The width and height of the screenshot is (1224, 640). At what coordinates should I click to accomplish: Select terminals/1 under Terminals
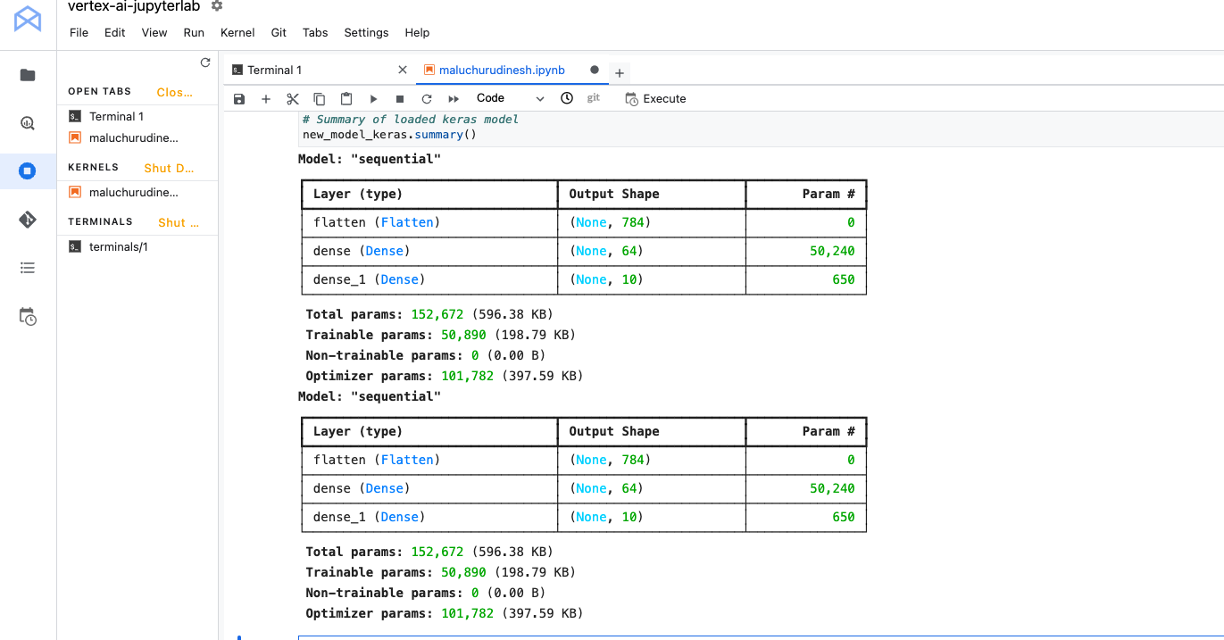click(x=137, y=246)
